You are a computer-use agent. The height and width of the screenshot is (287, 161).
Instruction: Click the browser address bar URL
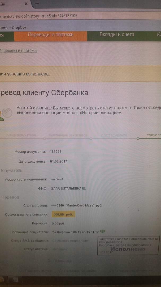point(38,16)
